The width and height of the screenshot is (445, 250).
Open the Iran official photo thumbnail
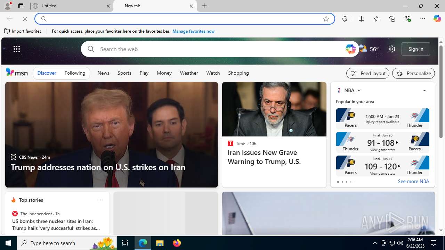(x=274, y=109)
